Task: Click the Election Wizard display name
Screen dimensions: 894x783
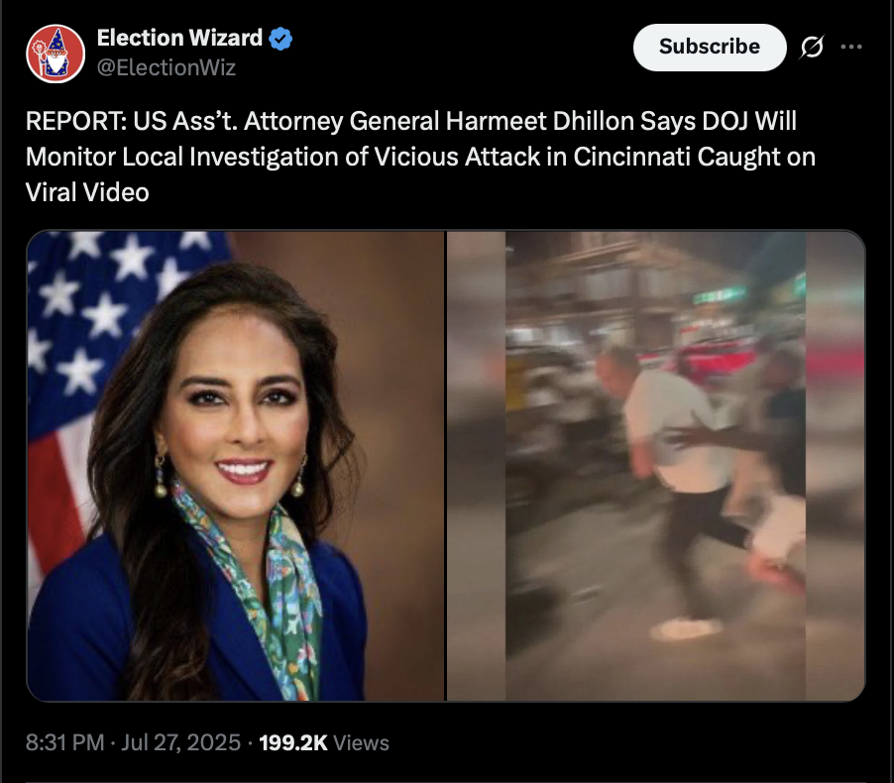Action: (x=179, y=38)
